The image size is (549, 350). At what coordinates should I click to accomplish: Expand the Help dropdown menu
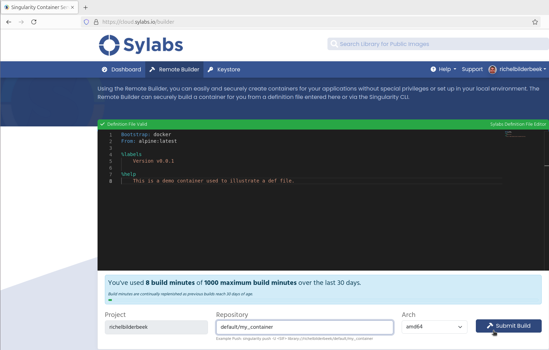pyautogui.click(x=443, y=69)
